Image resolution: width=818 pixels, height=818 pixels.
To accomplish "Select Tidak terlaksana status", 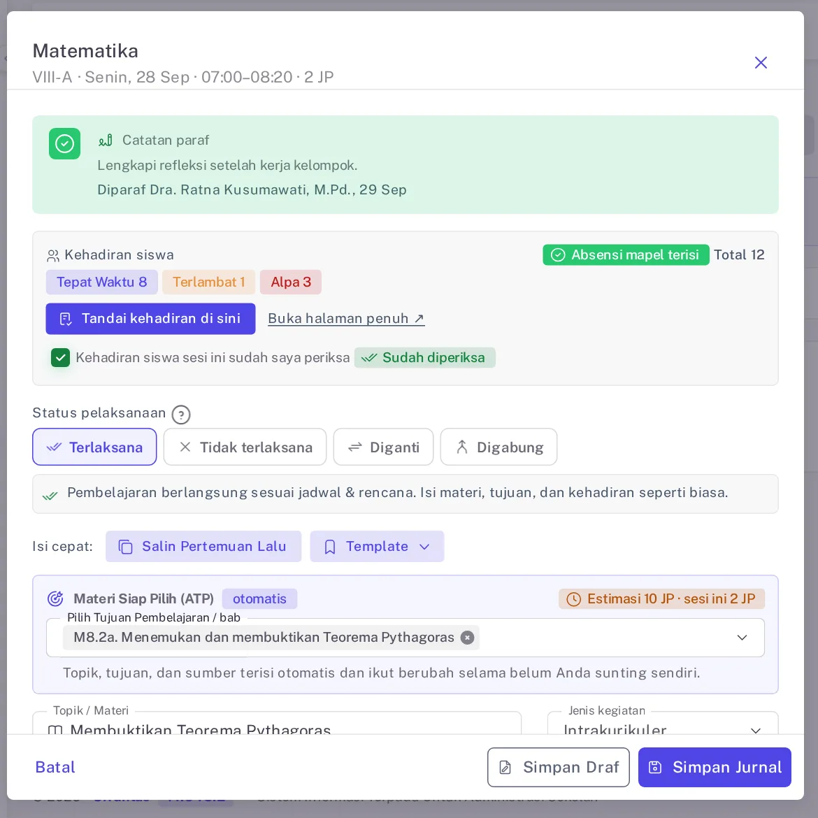I will 245,447.
